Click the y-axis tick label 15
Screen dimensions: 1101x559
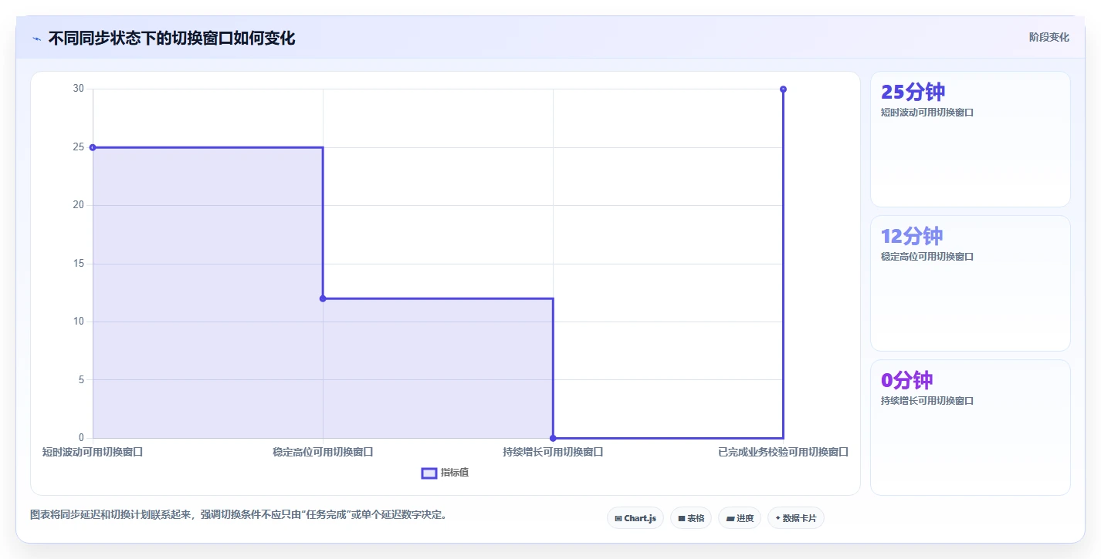(78, 264)
